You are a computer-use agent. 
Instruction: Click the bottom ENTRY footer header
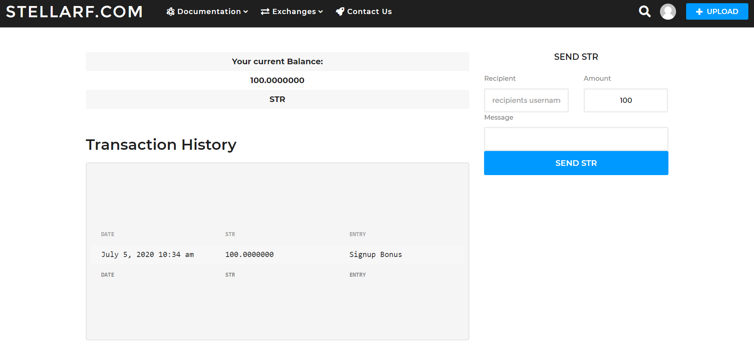click(358, 275)
